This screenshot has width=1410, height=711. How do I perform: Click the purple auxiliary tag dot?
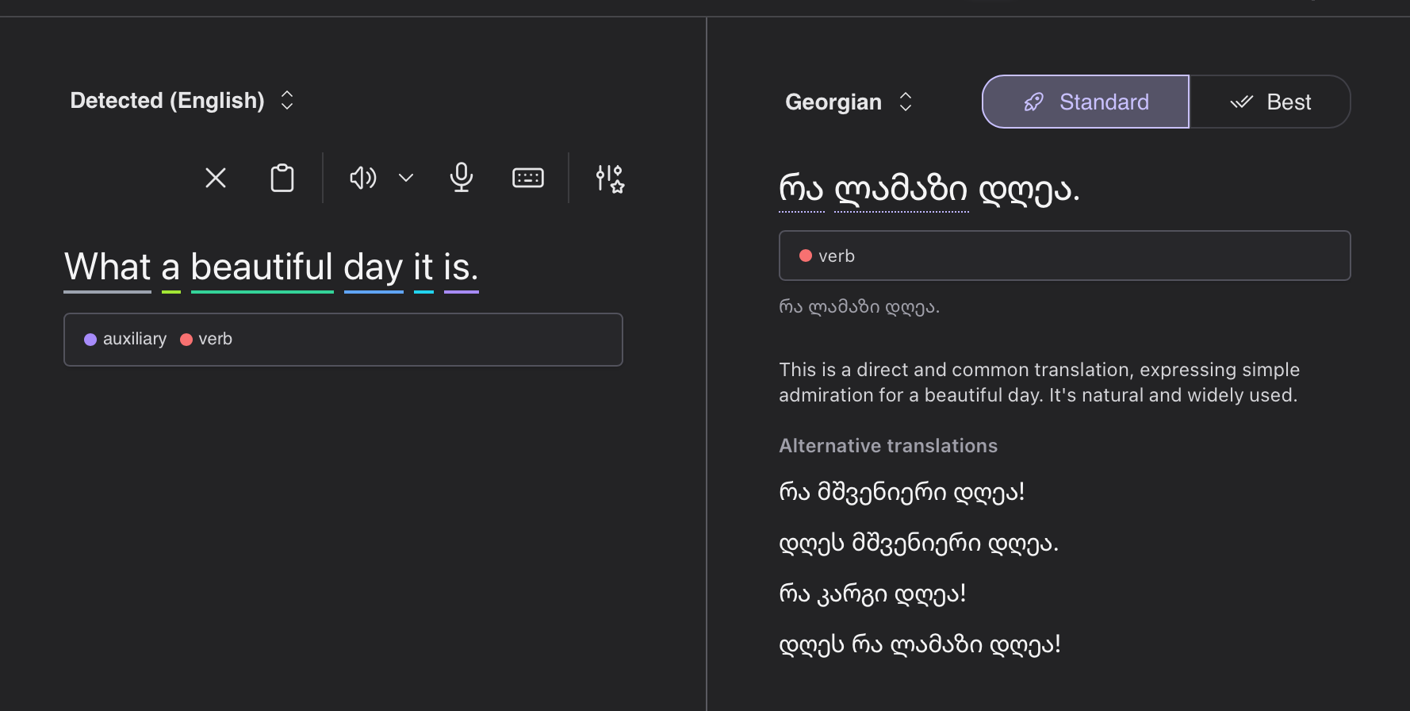[x=90, y=340]
